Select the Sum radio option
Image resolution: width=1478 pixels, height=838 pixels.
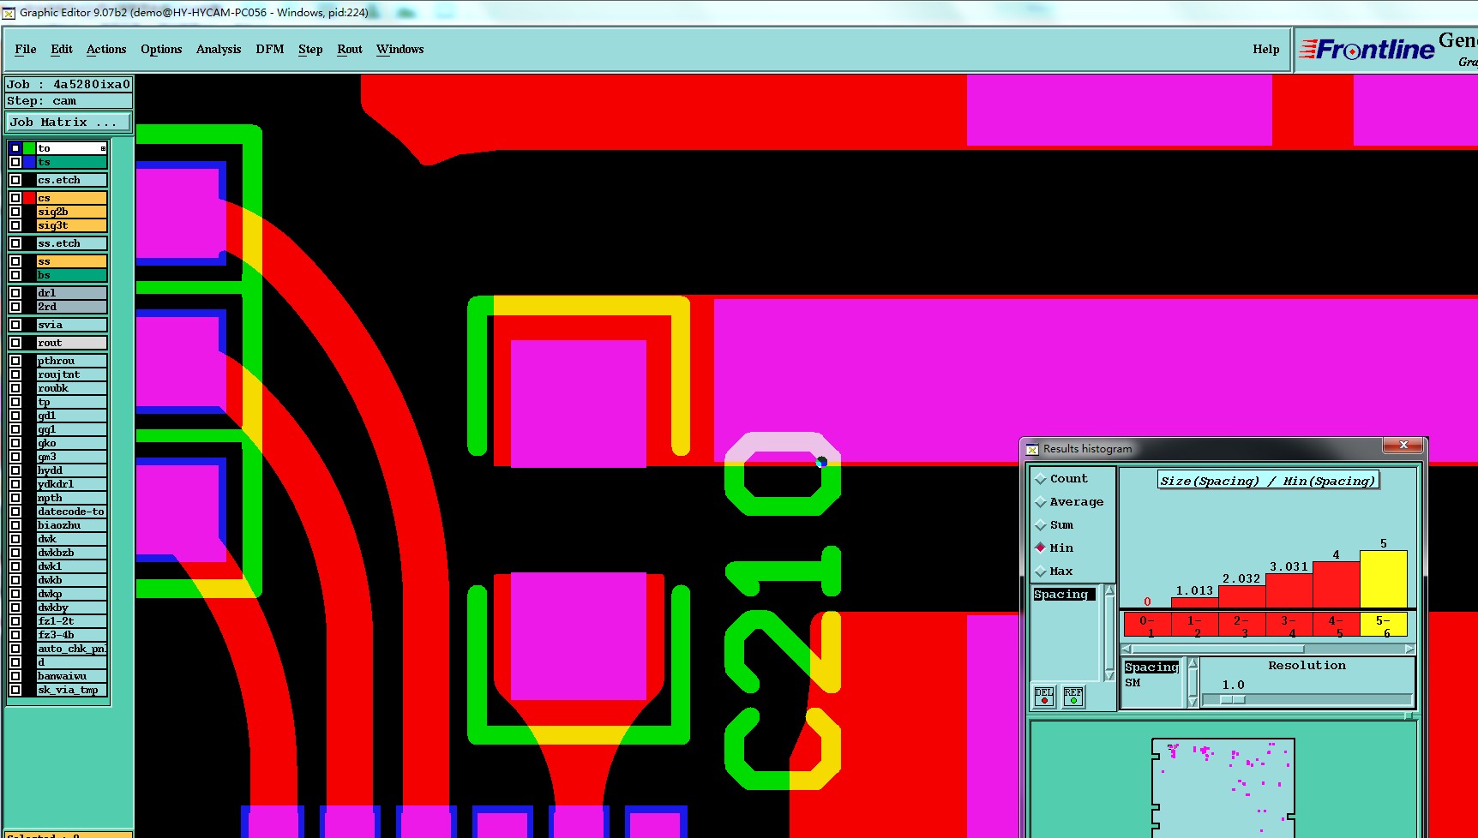(1054, 525)
